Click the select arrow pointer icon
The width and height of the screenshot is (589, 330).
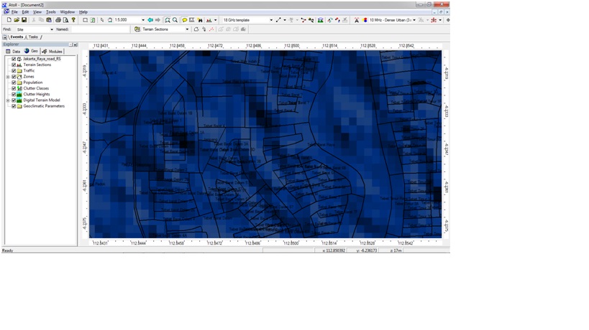coord(102,20)
